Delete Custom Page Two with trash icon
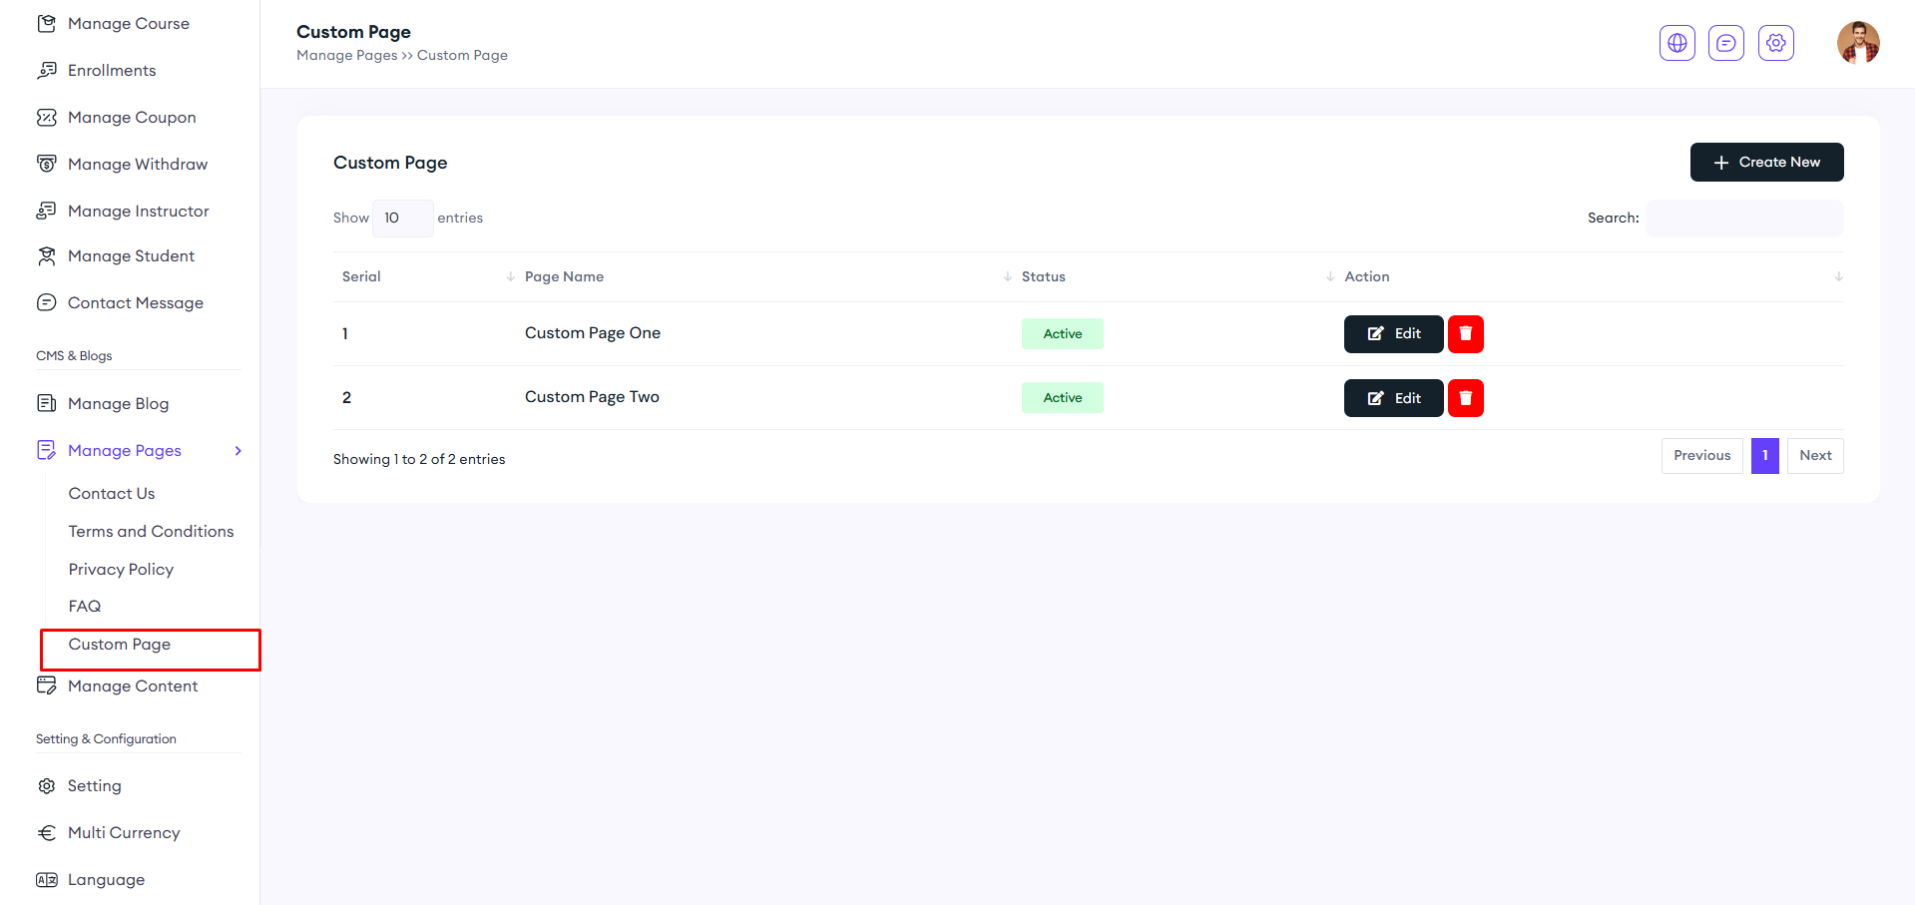 1465,398
